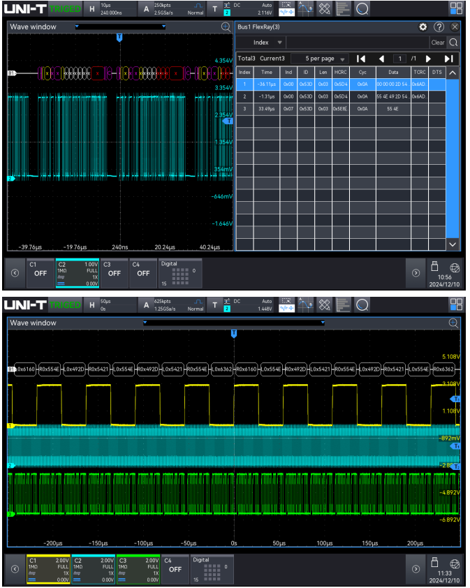Go to previous page of decode table
This screenshot has height=588, width=470.
pyautogui.click(x=381, y=59)
